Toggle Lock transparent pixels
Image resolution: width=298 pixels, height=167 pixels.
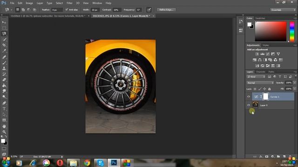255,89
